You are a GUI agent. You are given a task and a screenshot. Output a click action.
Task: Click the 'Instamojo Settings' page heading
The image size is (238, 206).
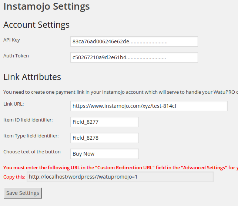(47, 7)
